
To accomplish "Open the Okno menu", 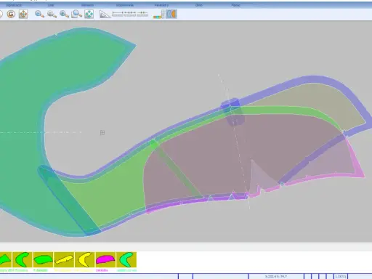I will [199, 5].
